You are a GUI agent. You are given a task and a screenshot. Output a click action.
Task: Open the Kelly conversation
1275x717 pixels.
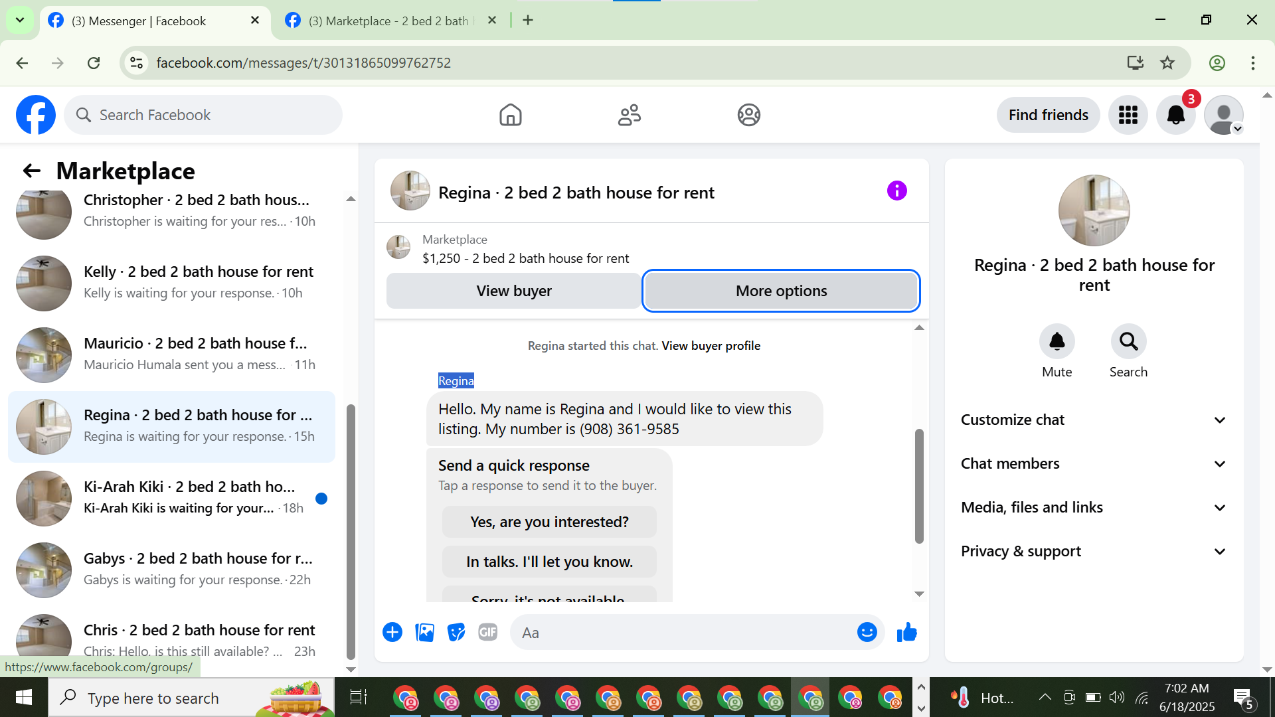pyautogui.click(x=171, y=283)
